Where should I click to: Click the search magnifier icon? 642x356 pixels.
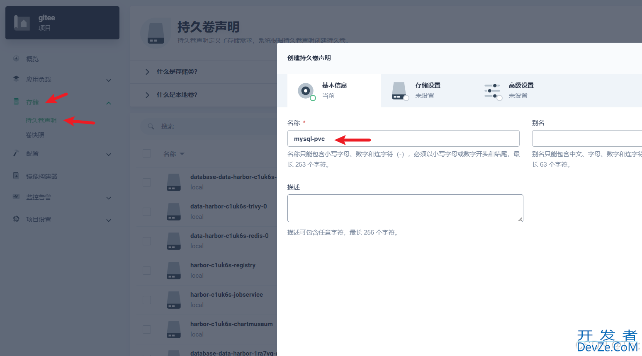click(x=151, y=126)
